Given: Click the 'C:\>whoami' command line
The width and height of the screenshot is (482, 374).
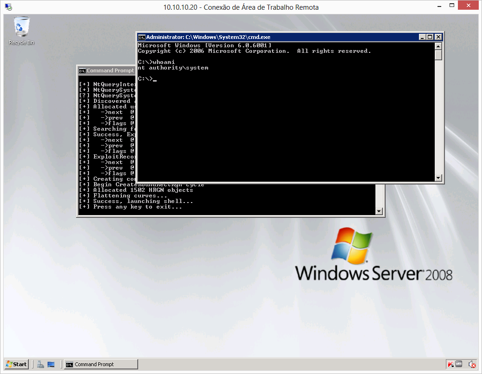Looking at the screenshot, I should (x=156, y=62).
